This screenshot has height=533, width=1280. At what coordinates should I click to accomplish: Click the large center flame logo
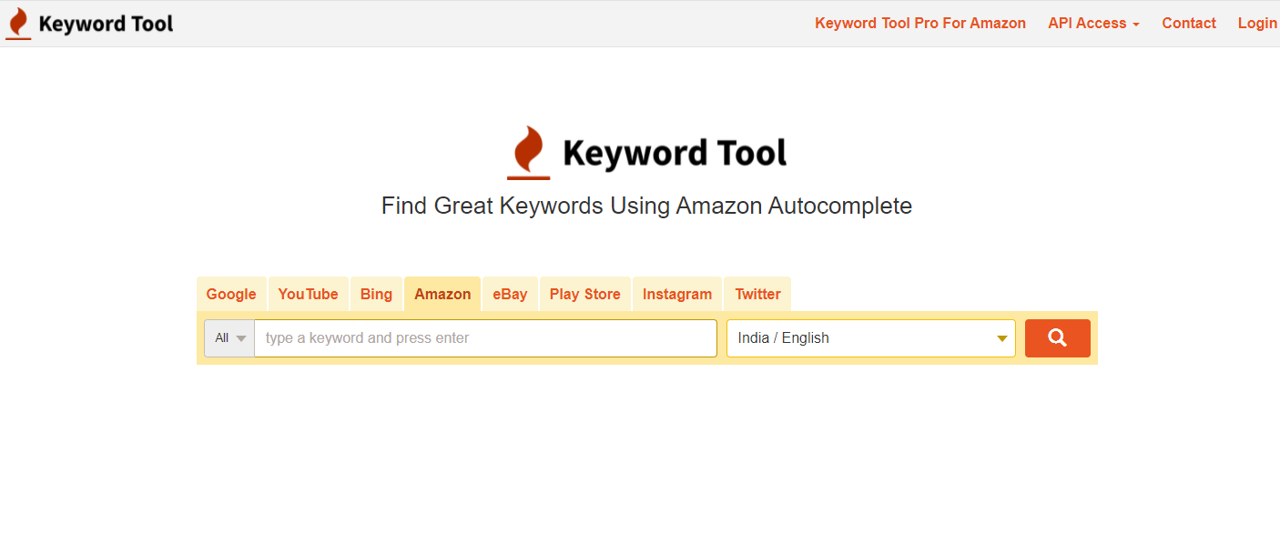(x=528, y=153)
